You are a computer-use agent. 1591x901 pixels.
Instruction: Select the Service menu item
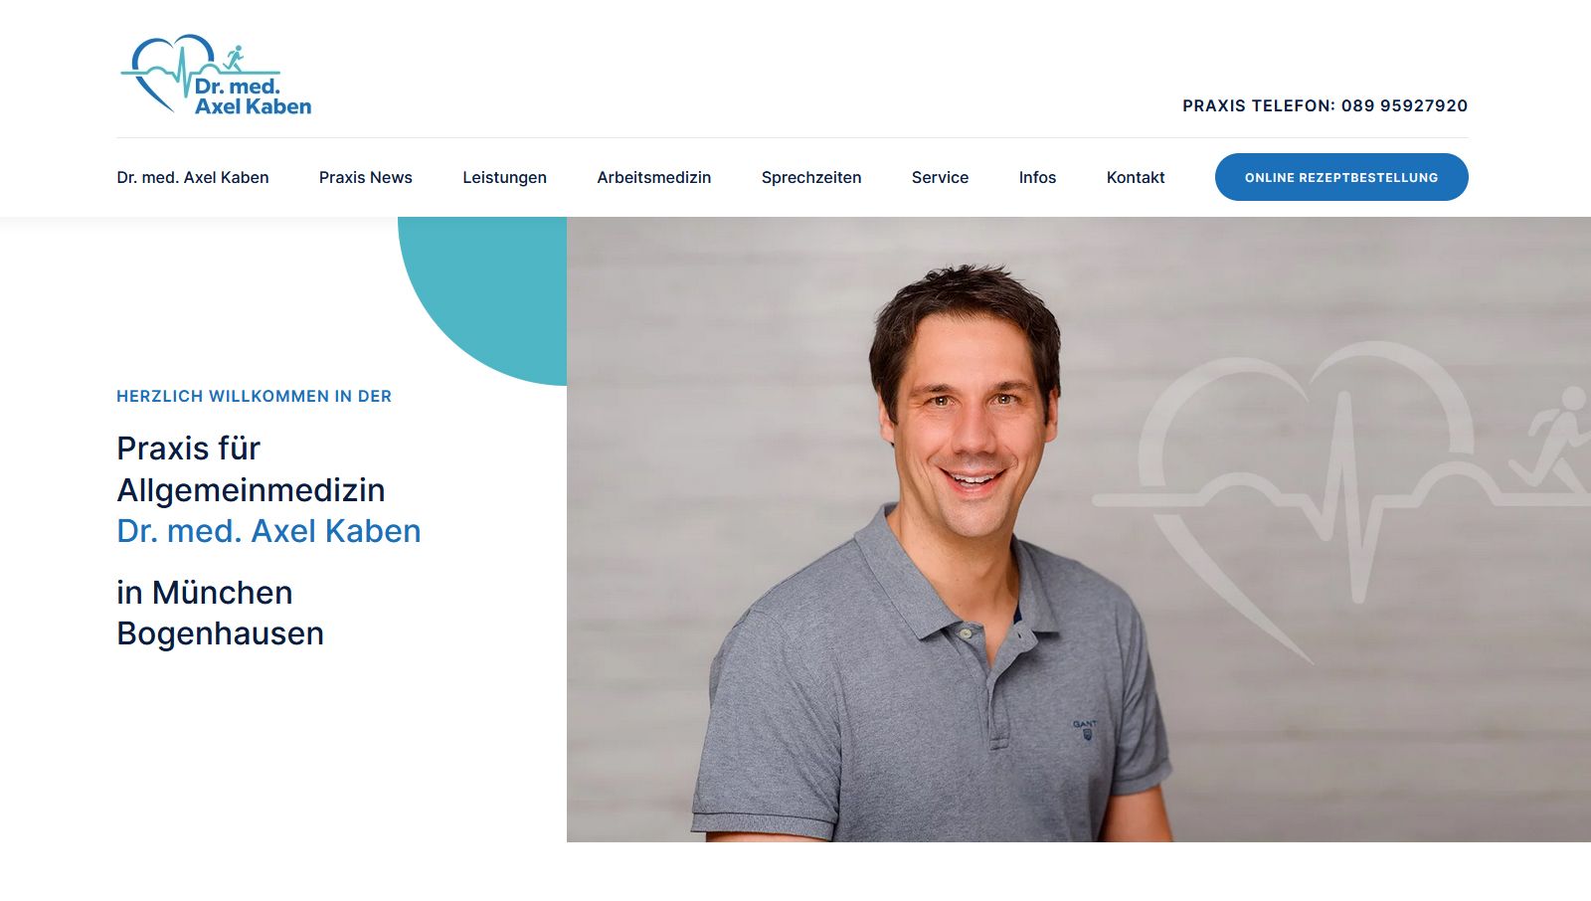(x=940, y=177)
